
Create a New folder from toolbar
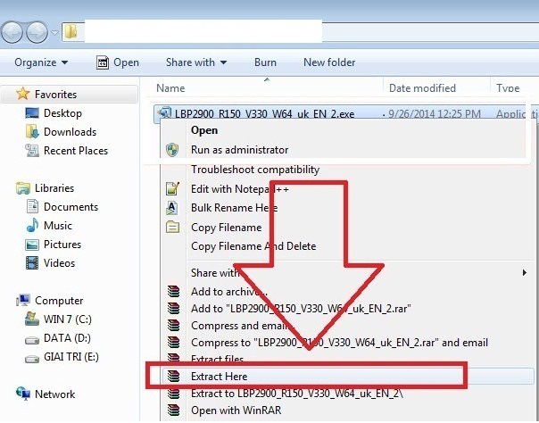(329, 62)
